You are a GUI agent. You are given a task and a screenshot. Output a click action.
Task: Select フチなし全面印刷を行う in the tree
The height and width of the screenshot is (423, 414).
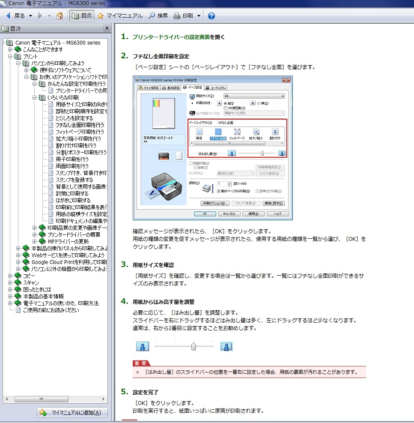coord(80,125)
